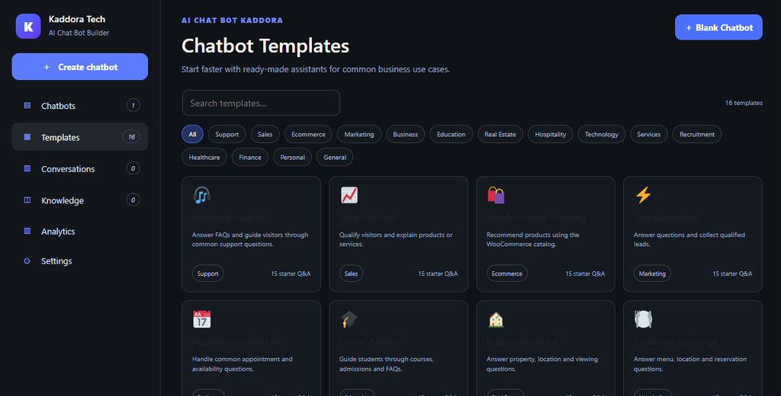This screenshot has width=781, height=396.
Task: Click the Restaurant Concierge card title
Action: [x=676, y=342]
